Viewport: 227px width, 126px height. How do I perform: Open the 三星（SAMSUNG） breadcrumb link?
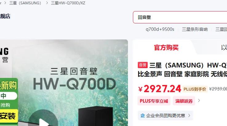pyautogui.click(x=25, y=3)
